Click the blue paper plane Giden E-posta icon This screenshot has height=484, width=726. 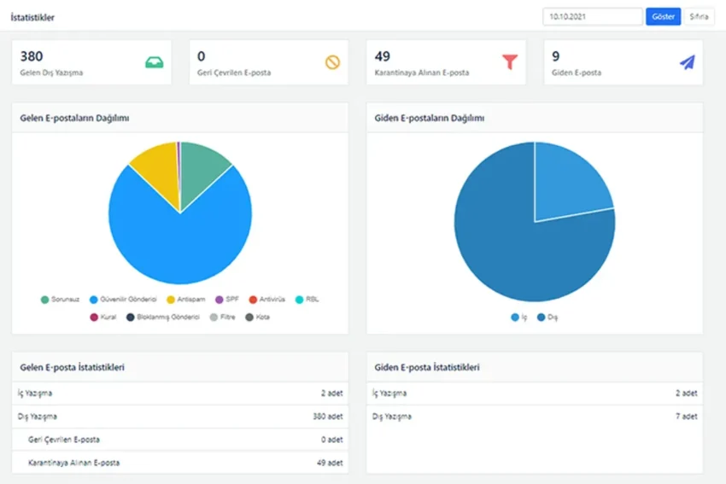click(687, 61)
